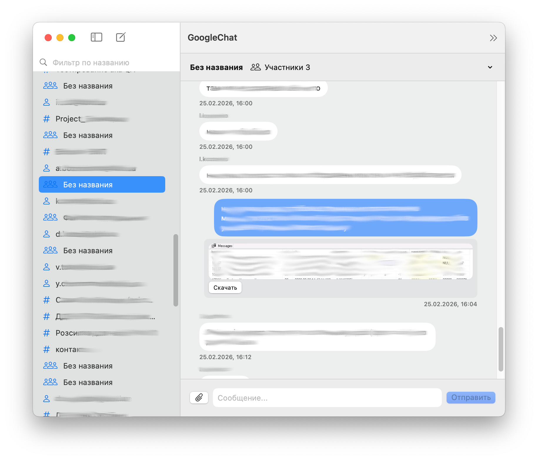Open the direct chat starting with 'd'

102,234
